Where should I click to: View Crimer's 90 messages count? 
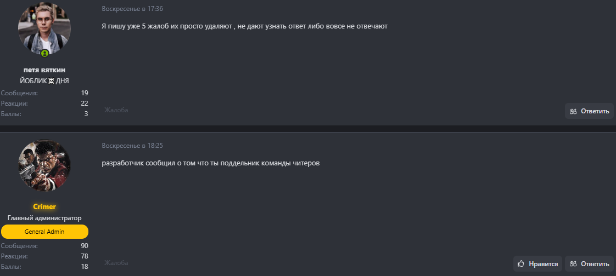pyautogui.click(x=85, y=246)
